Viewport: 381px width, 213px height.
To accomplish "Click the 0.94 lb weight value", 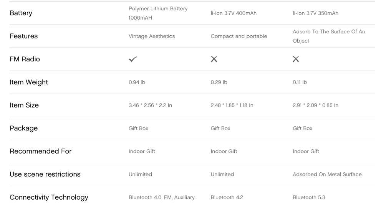I will pyautogui.click(x=137, y=83).
